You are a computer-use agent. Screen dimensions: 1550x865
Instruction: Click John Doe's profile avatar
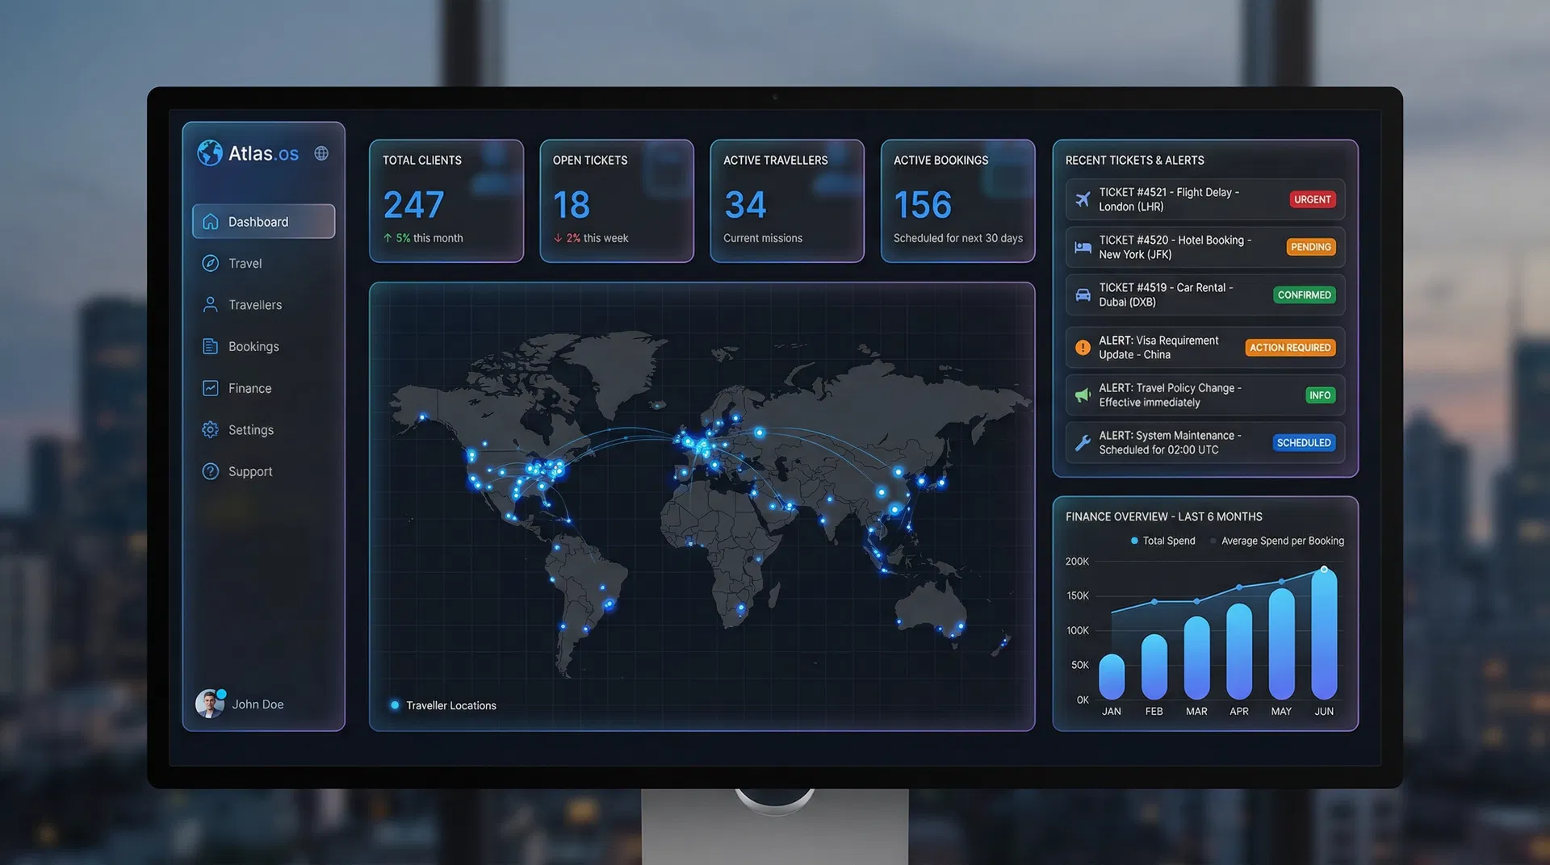click(209, 704)
